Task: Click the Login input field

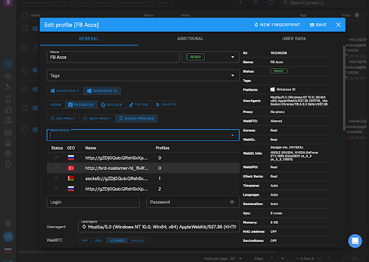Action: (x=93, y=202)
